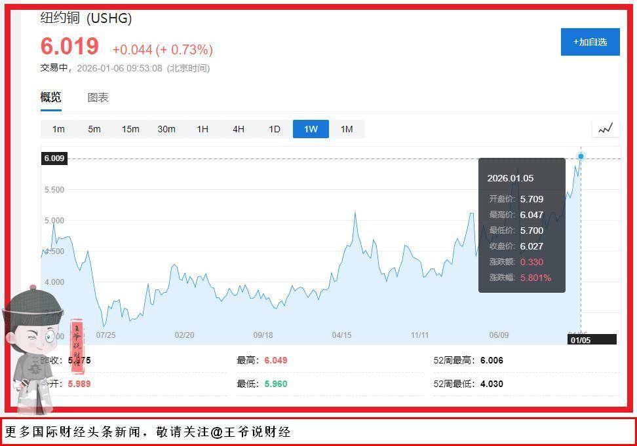
Task: Switch chart to 30m interval
Action: [x=166, y=129]
